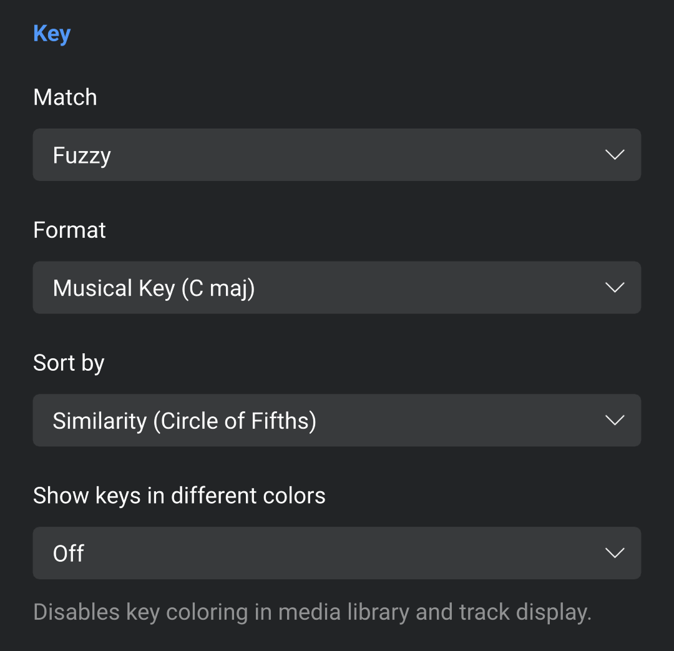Click the Fuzzy value text

[82, 155]
